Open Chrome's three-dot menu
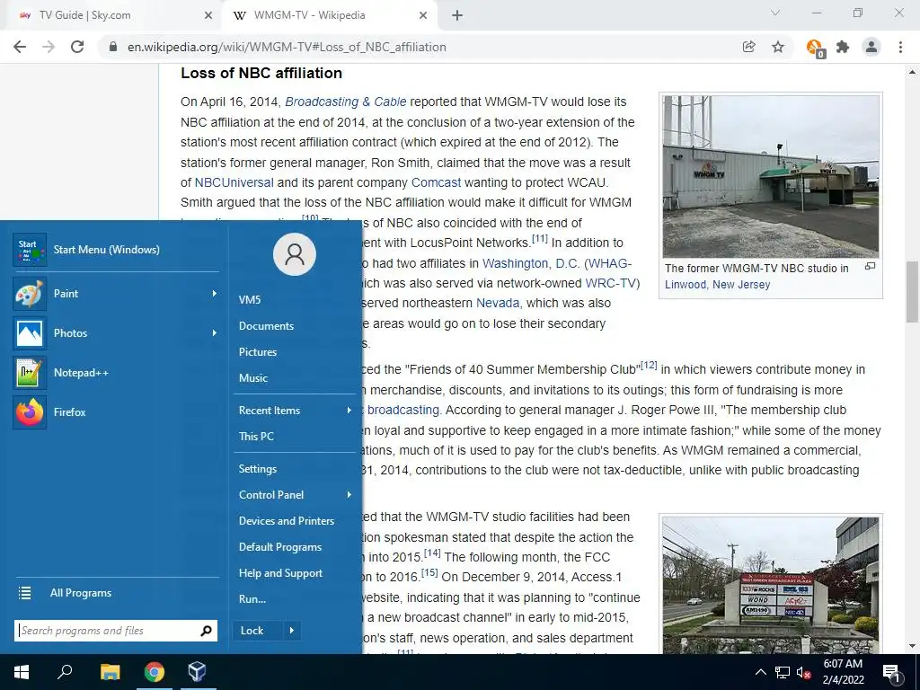Screen dimensions: 920x690 [900, 47]
